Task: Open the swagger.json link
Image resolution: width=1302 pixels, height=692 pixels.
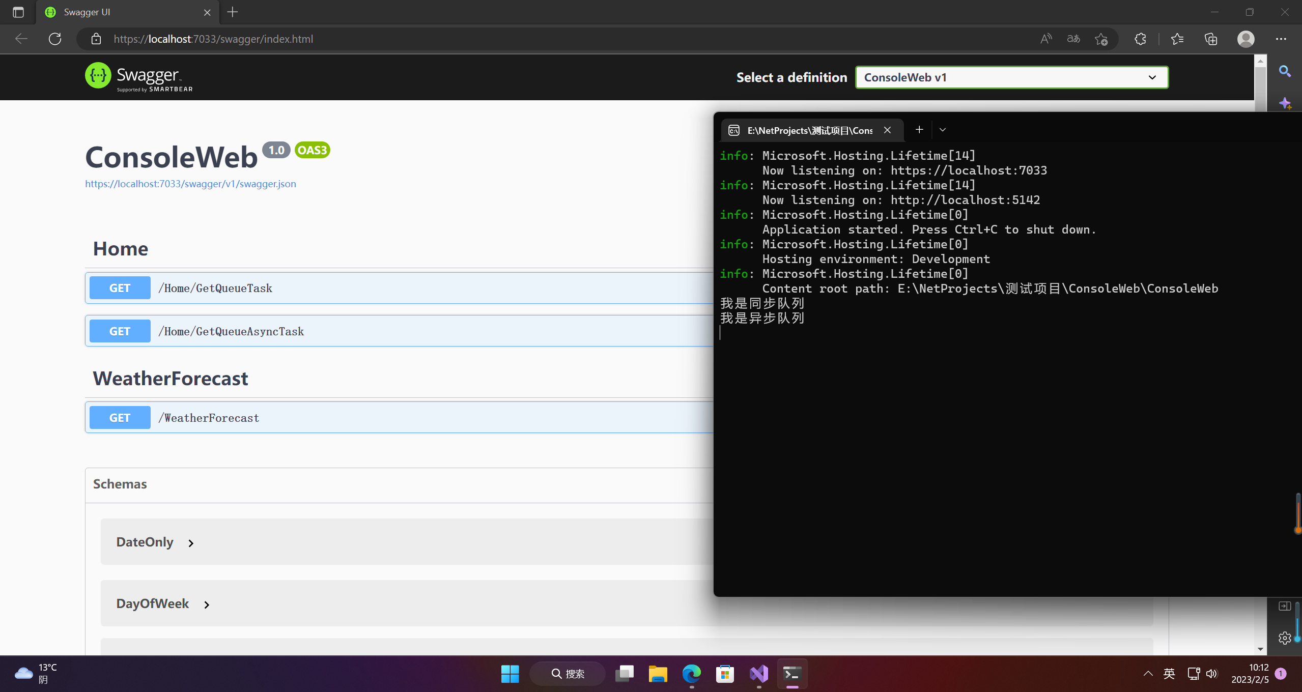Action: (x=190, y=184)
